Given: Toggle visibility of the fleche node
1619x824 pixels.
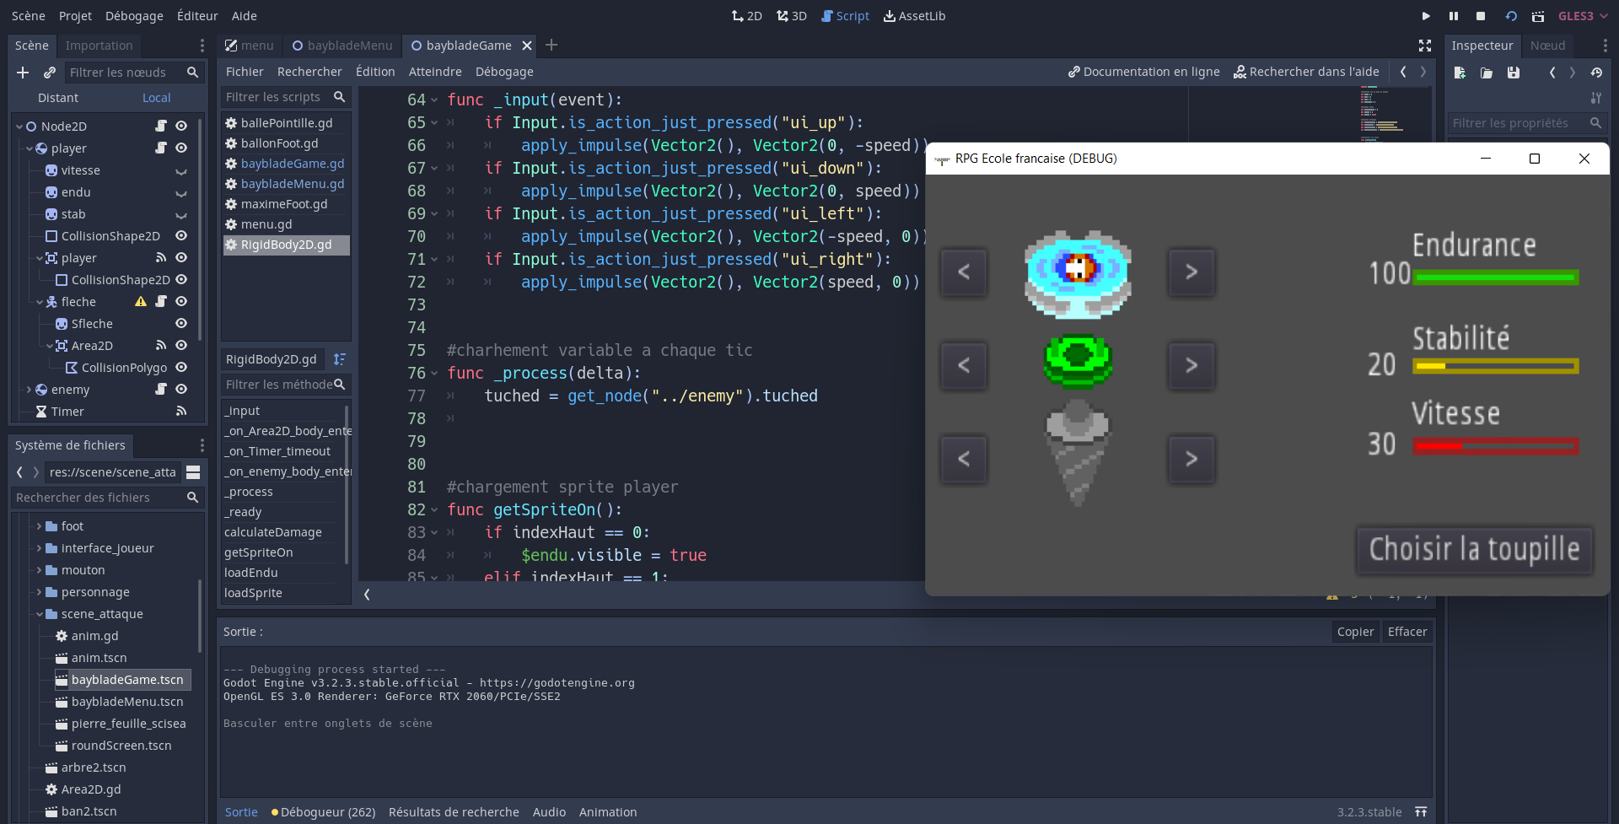Looking at the screenshot, I should click(x=181, y=301).
